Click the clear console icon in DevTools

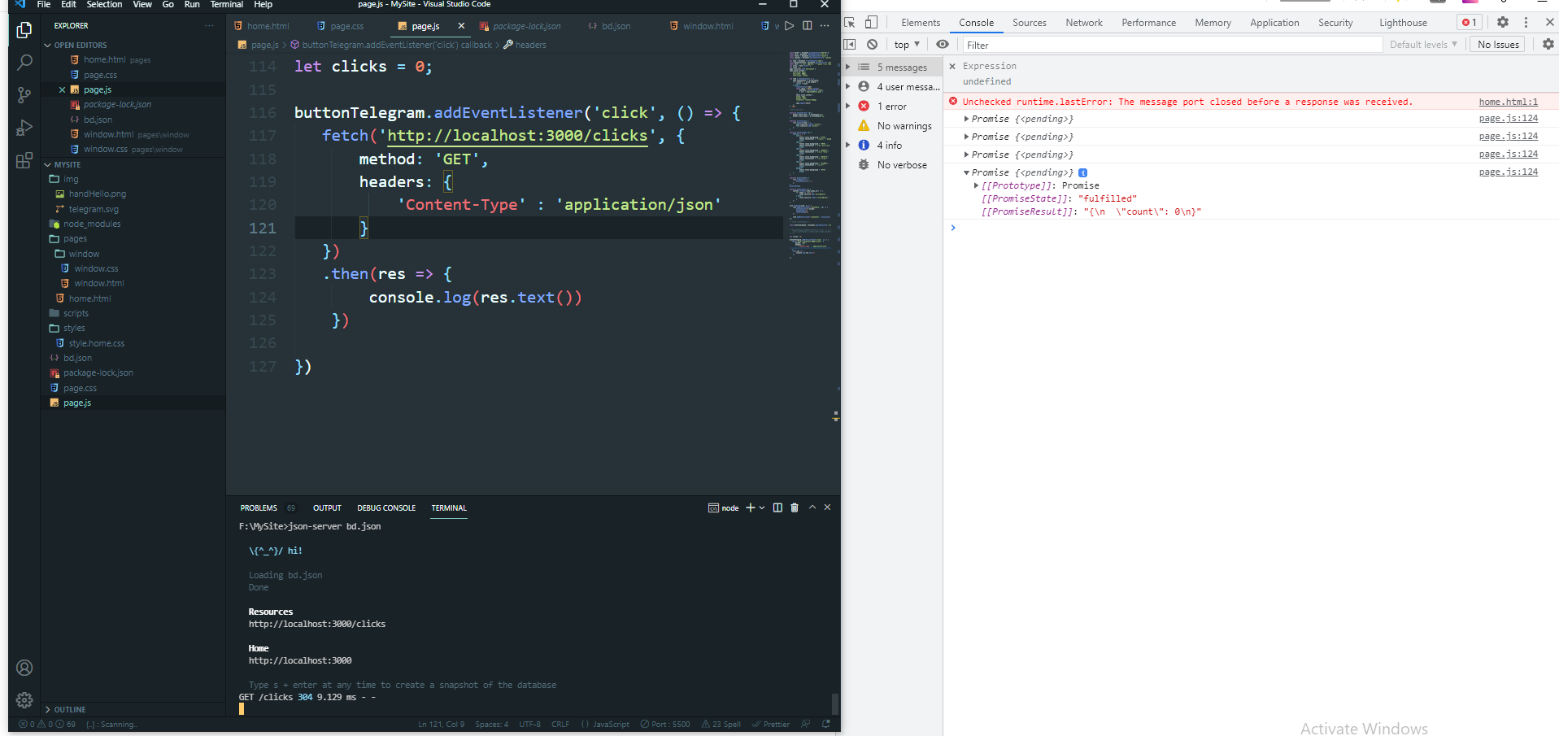pos(872,45)
